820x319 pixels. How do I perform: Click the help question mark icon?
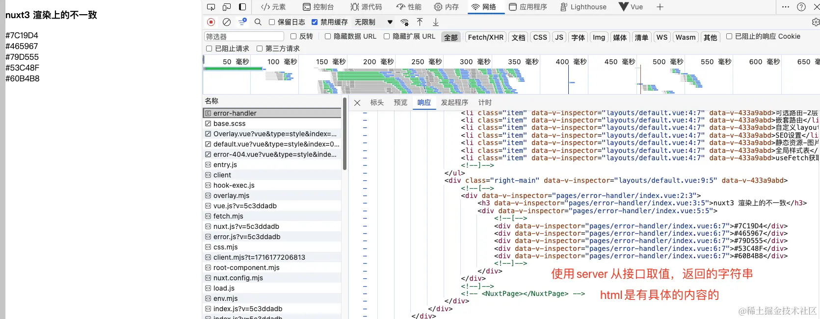tap(801, 7)
